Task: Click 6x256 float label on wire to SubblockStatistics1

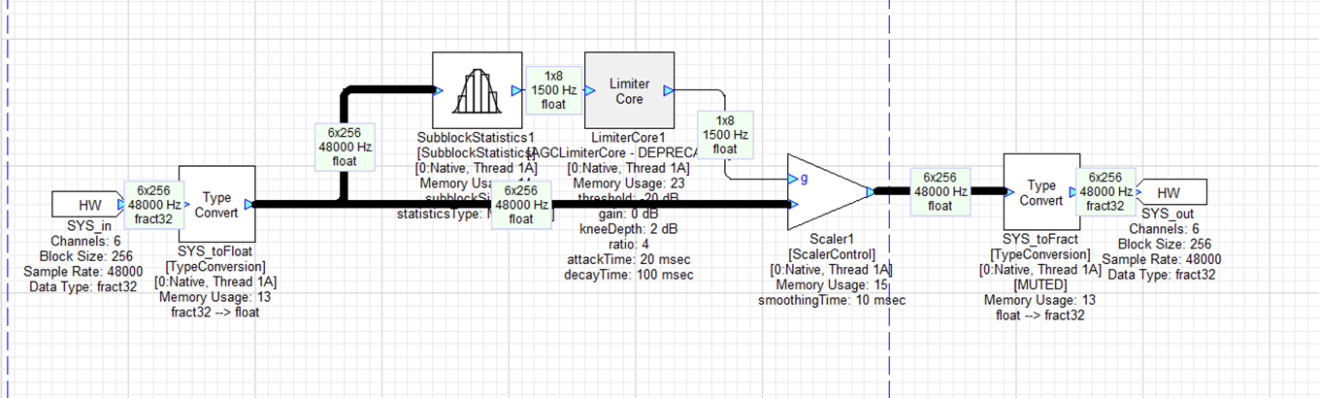Action: (x=345, y=148)
